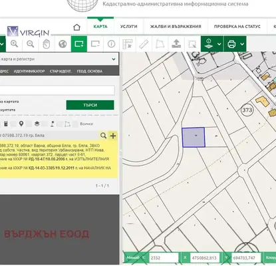Click the Y coordinate field 694703,747
The image size is (276, 266).
(246, 258)
